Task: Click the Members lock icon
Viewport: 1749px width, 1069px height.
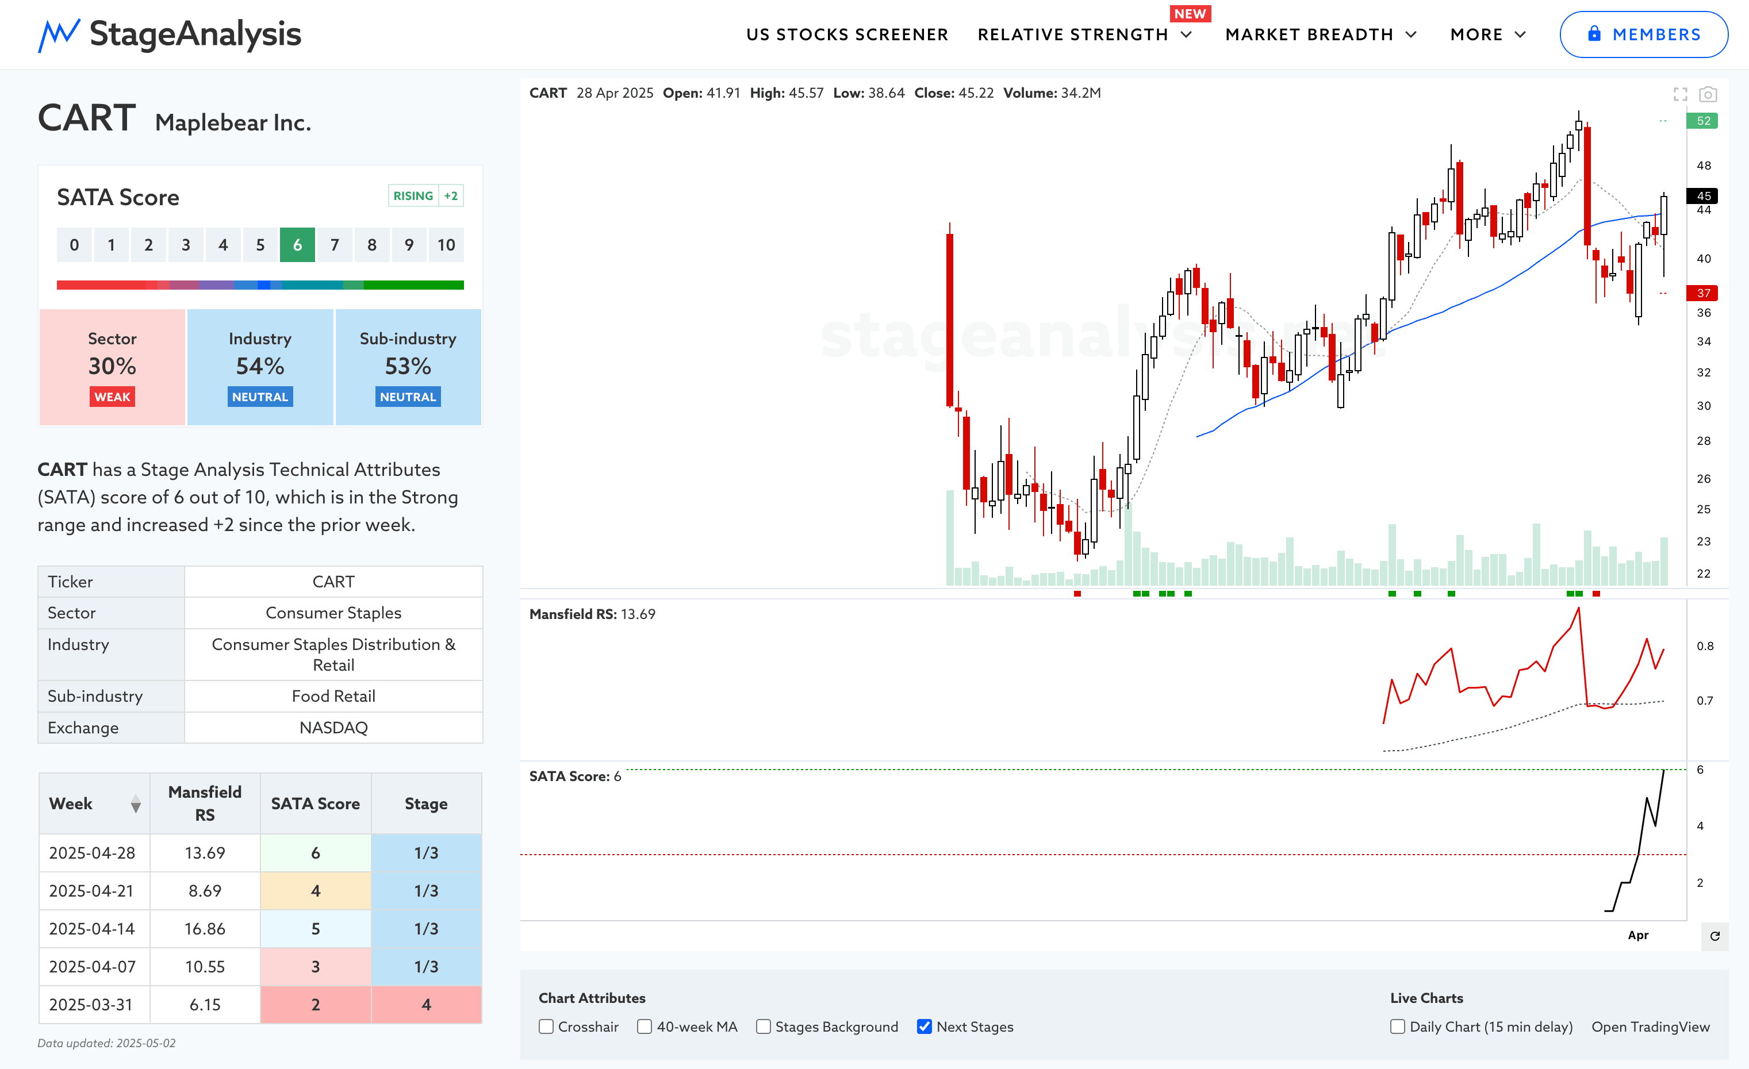Action: pyautogui.click(x=1594, y=33)
